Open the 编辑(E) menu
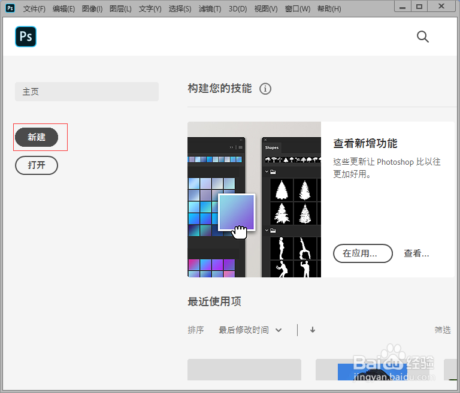This screenshot has height=393, width=460. point(63,9)
